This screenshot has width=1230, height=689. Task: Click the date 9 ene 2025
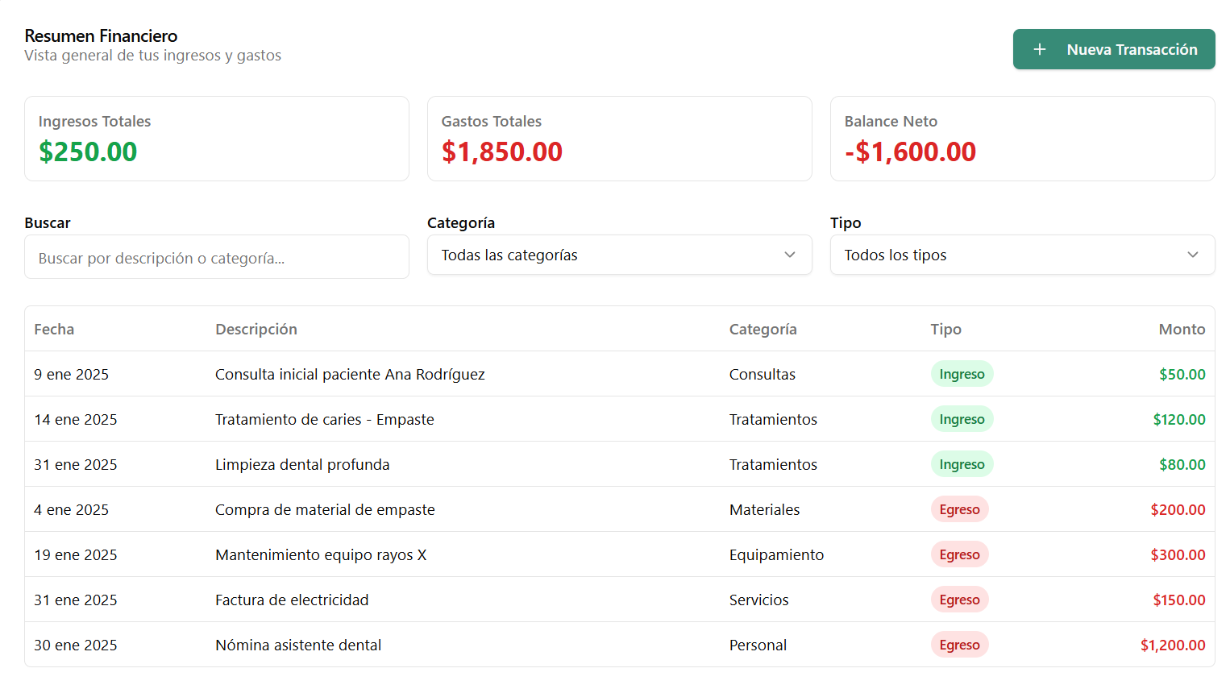[71, 374]
